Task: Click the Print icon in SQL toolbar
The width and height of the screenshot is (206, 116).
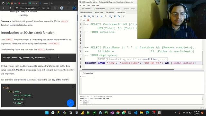Action: (93, 16)
